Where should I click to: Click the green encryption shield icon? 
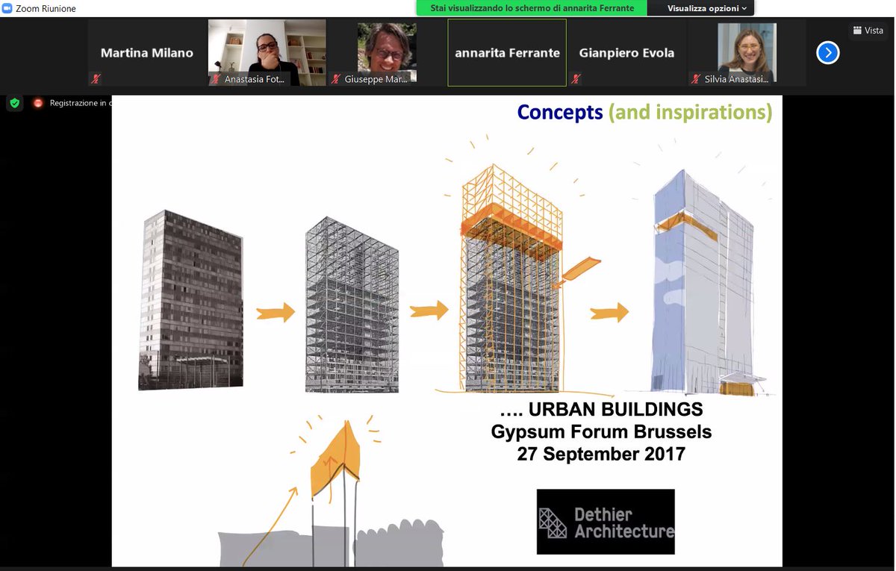(15, 103)
